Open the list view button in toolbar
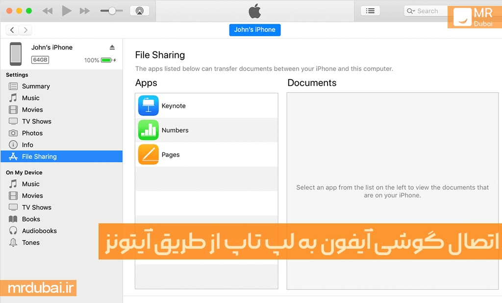This screenshot has width=502, height=303. pos(370,11)
